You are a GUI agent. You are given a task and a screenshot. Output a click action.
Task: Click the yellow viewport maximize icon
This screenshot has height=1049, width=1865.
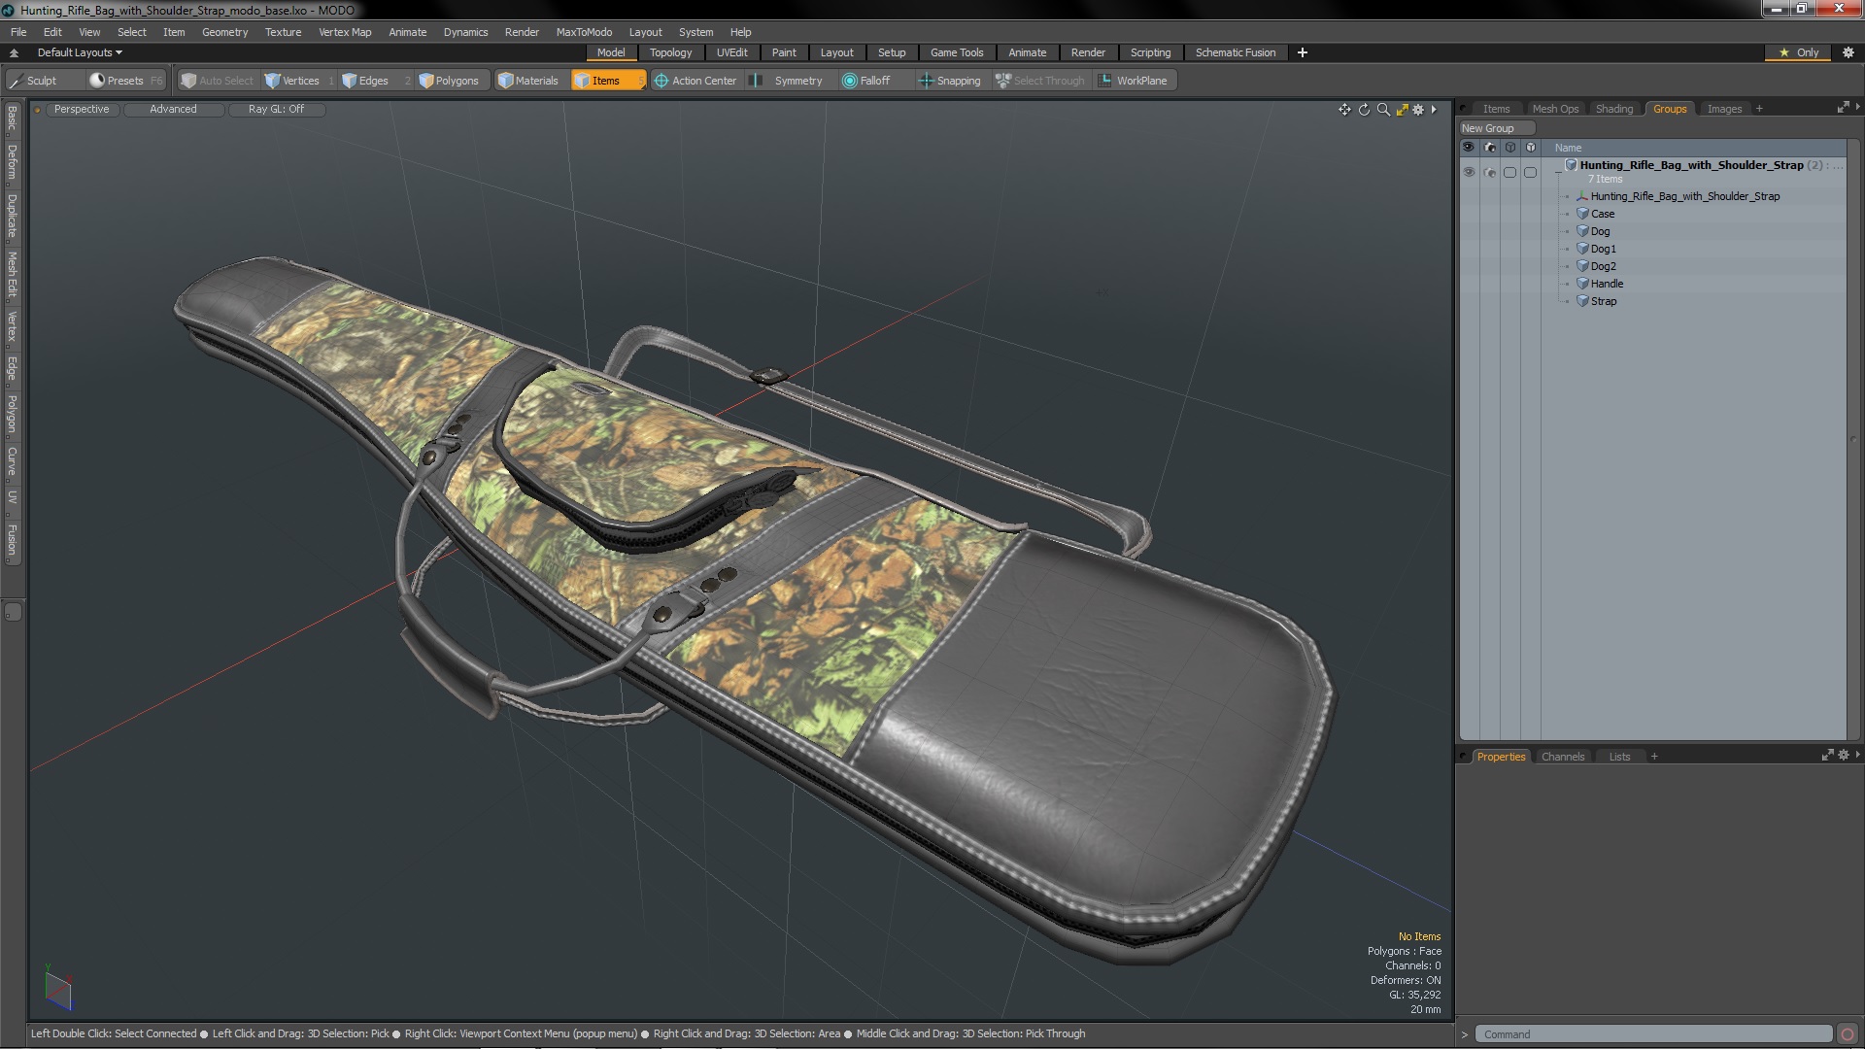coord(1402,110)
